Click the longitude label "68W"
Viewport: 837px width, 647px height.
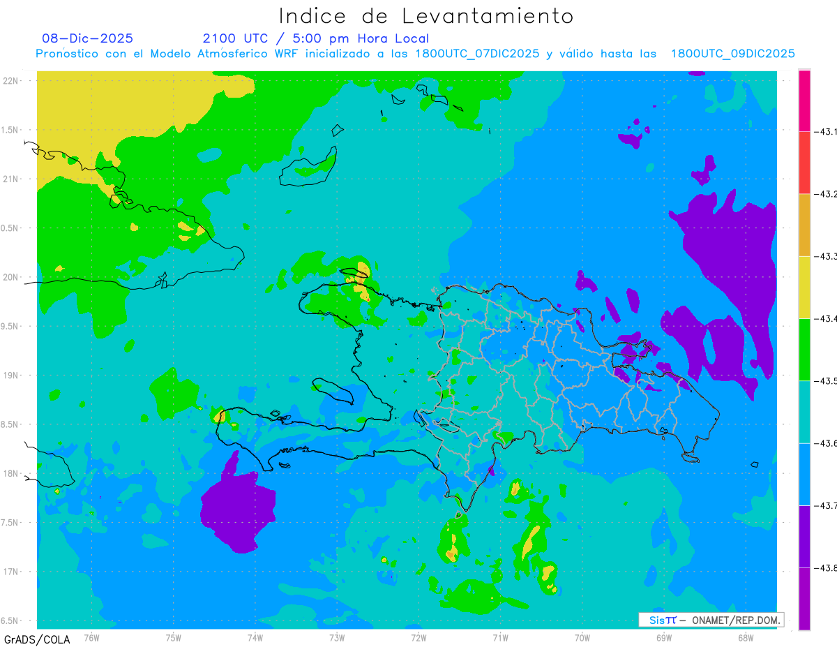[746, 637]
